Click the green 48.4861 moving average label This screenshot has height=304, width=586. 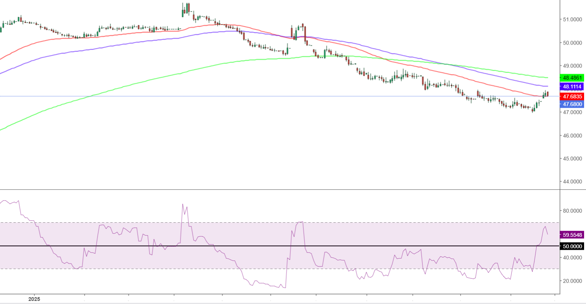pyautogui.click(x=572, y=78)
